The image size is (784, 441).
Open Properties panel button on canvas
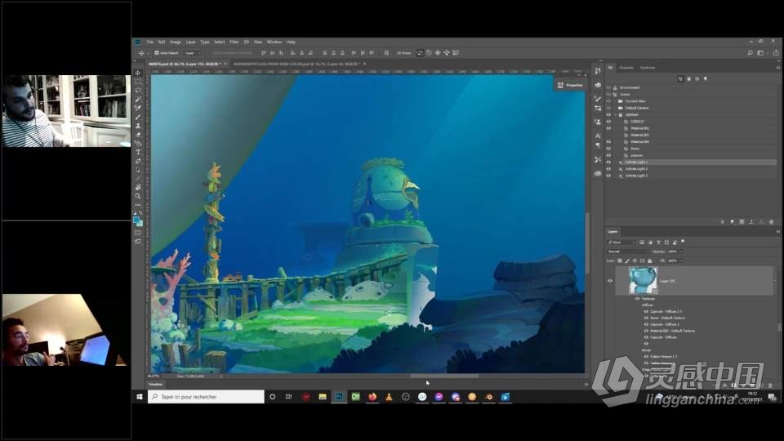[570, 85]
